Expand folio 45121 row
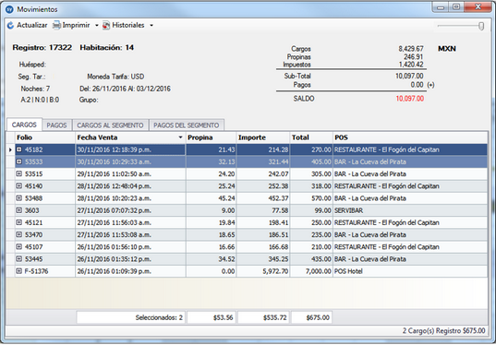 coord(19,222)
